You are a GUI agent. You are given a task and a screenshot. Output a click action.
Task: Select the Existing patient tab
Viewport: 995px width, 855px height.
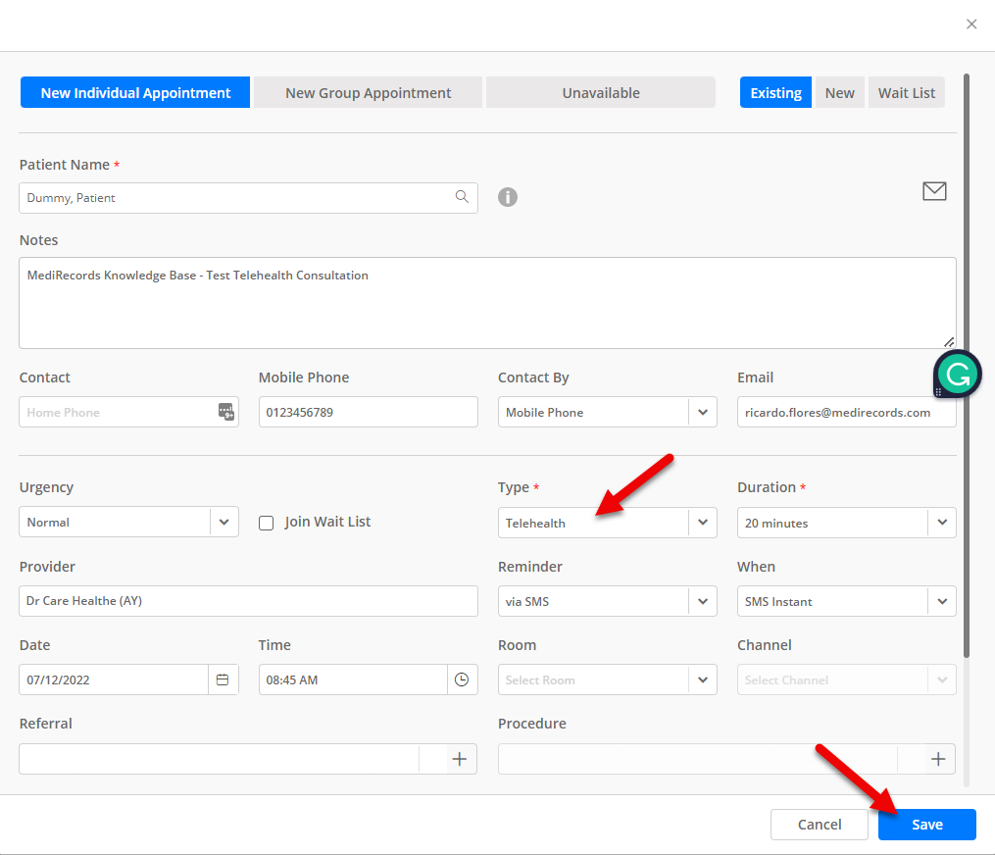pos(775,93)
